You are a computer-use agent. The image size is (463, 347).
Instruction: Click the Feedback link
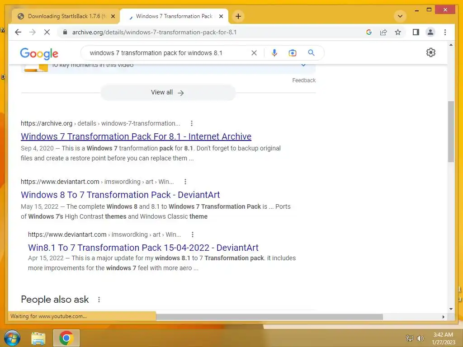pyautogui.click(x=304, y=80)
